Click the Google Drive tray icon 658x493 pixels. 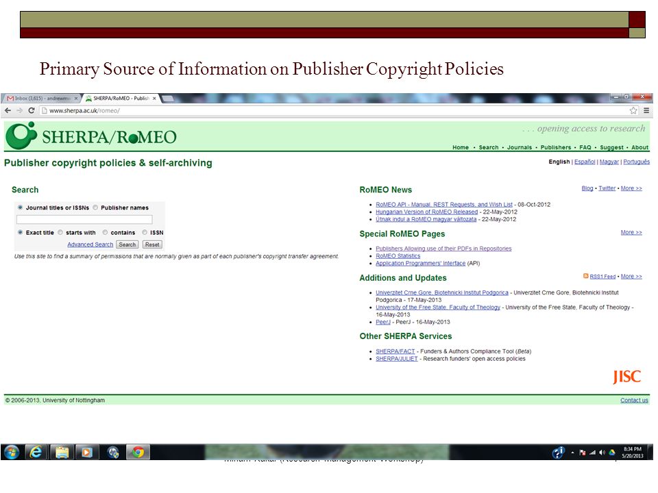pos(612,453)
